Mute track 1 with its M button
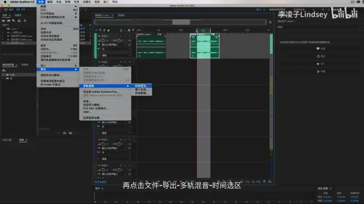Image resolution: width=364 pixels, height=204 pixels. [121, 36]
